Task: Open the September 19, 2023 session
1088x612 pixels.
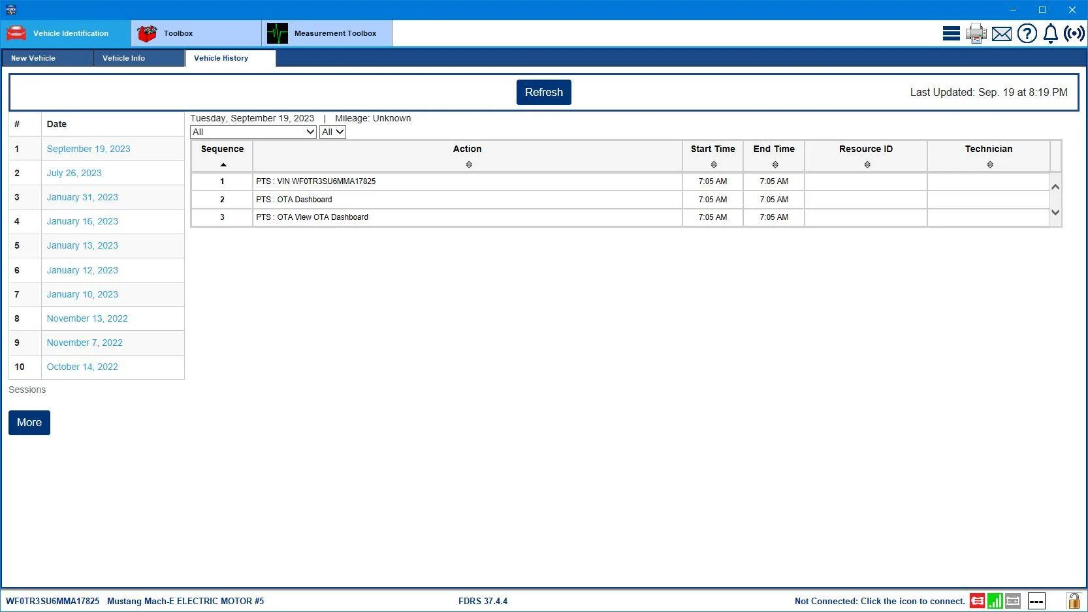Action: click(88, 149)
